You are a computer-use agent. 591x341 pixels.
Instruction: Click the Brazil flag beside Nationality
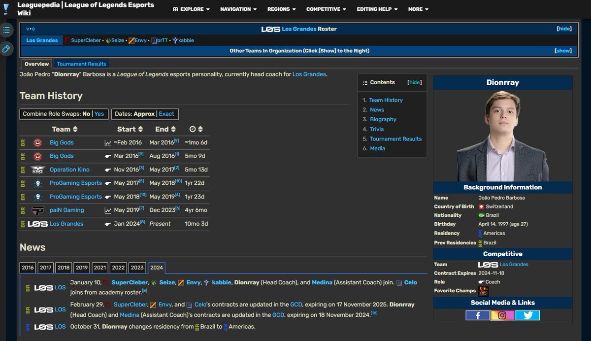(x=481, y=215)
